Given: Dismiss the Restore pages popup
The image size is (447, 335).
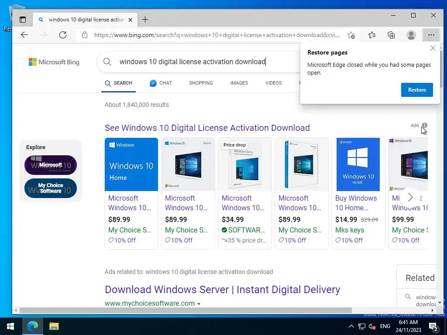Looking at the screenshot, I should [433, 48].
